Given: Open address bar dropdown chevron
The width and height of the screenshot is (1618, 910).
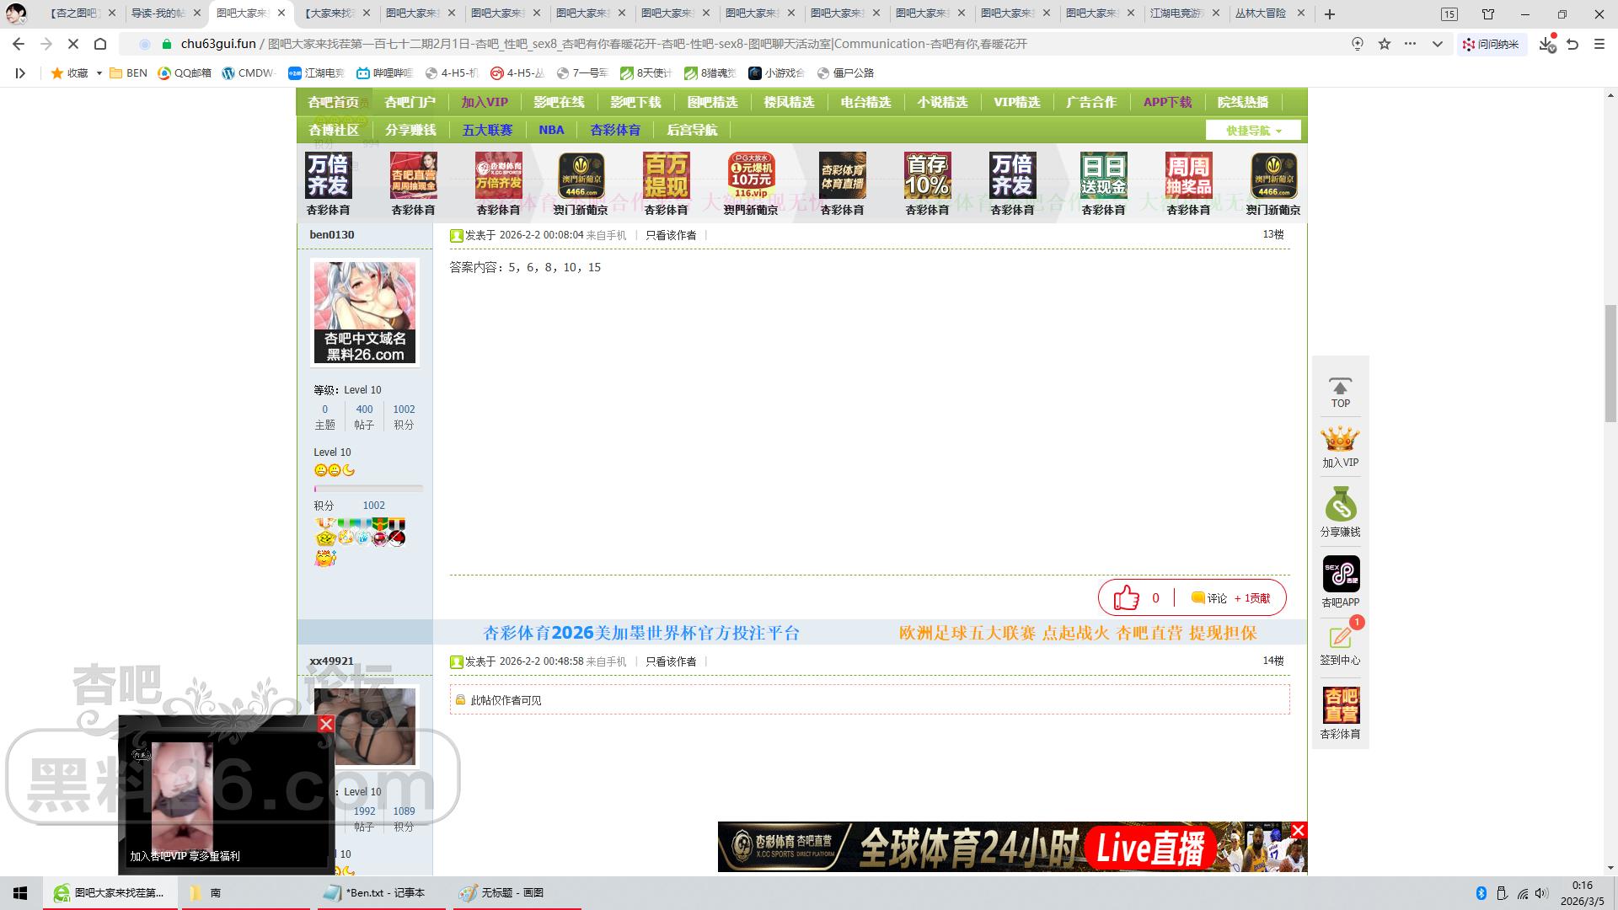Looking at the screenshot, I should click(1438, 44).
